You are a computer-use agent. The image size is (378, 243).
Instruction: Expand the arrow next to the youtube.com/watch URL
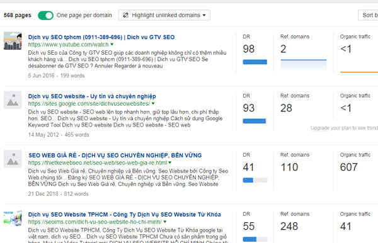(112, 44)
